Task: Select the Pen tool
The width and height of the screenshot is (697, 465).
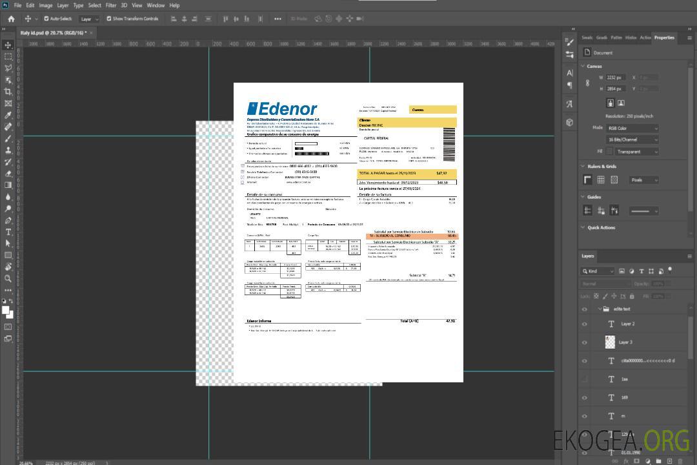Action: tap(8, 220)
